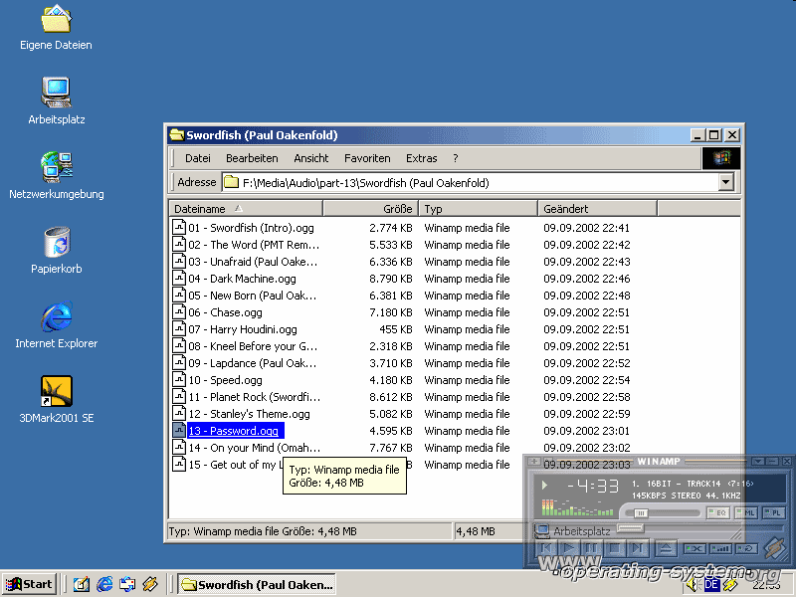Select file 14 - On your Mind (Omah...
This screenshot has width=796, height=597.
255,447
